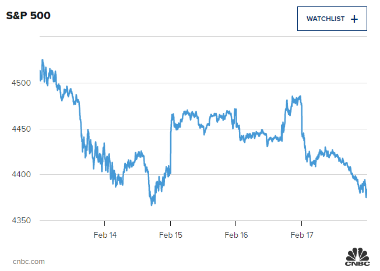Image resolution: width=380 pixels, height=271 pixels.
Task: Select the Feb 16 date label
Action: (236, 235)
